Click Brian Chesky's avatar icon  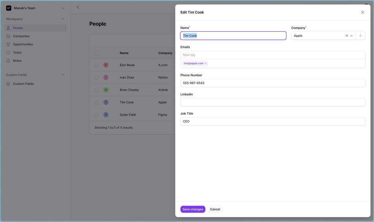(106, 90)
